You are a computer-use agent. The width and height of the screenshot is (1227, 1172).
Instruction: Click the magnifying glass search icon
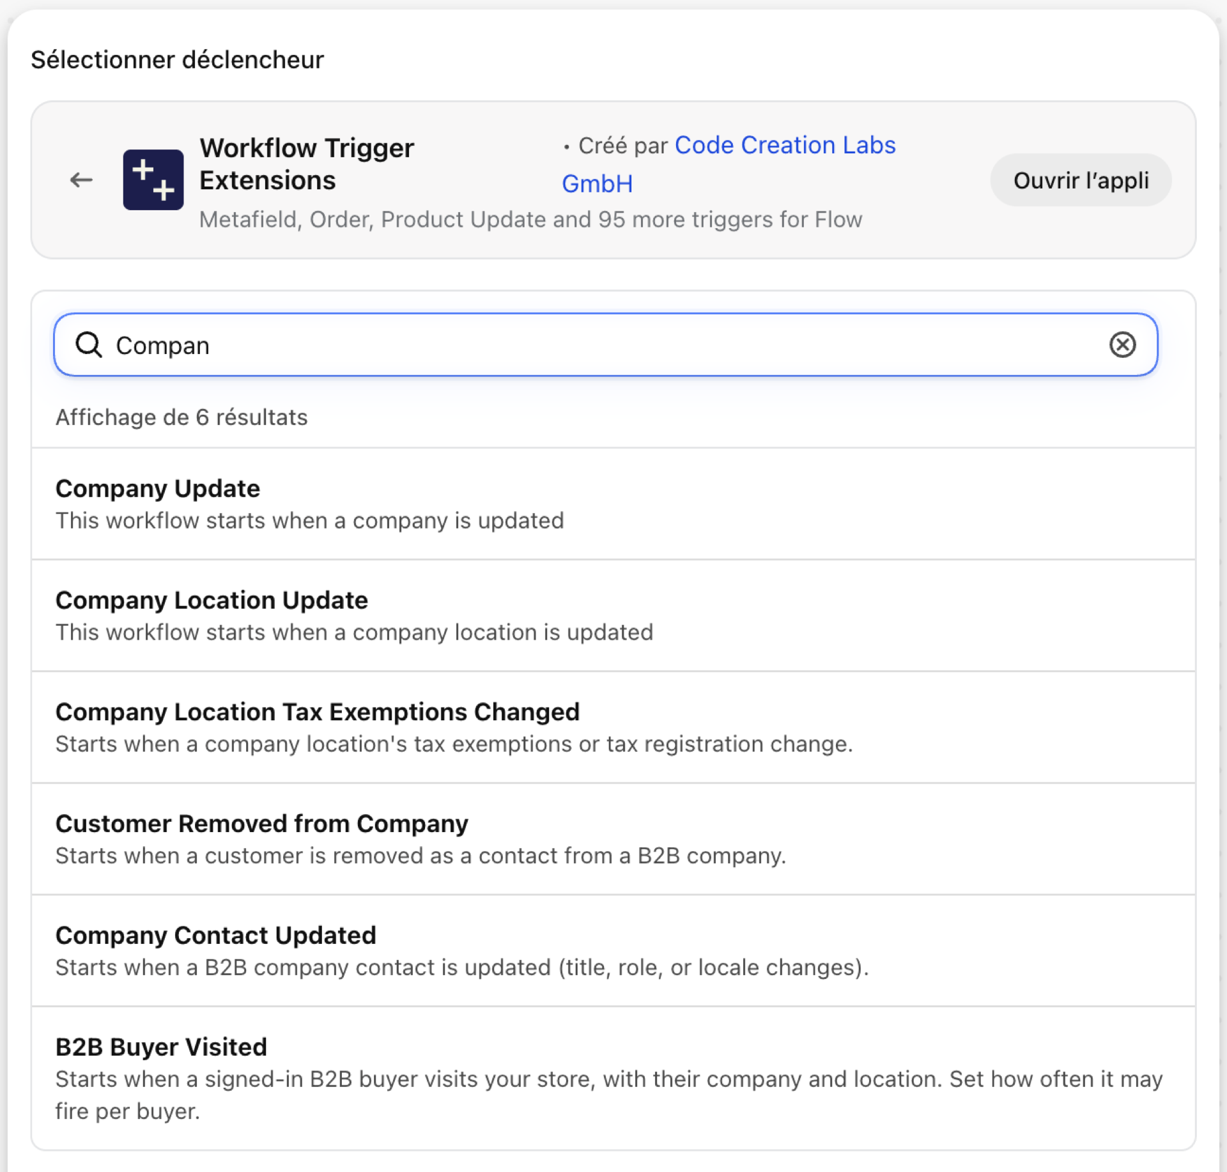[x=89, y=344]
